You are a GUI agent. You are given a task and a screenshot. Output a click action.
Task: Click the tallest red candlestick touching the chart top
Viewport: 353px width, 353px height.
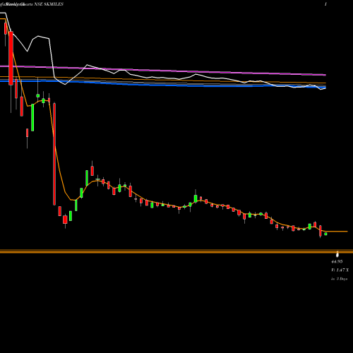click(11, 58)
